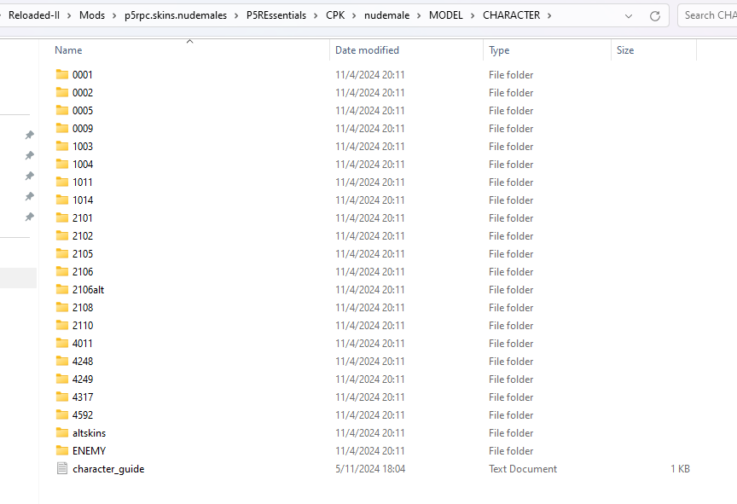Screen dimensions: 737x504
Task: Expand the chevron after MODEL breadcrumb
Action: (x=473, y=15)
